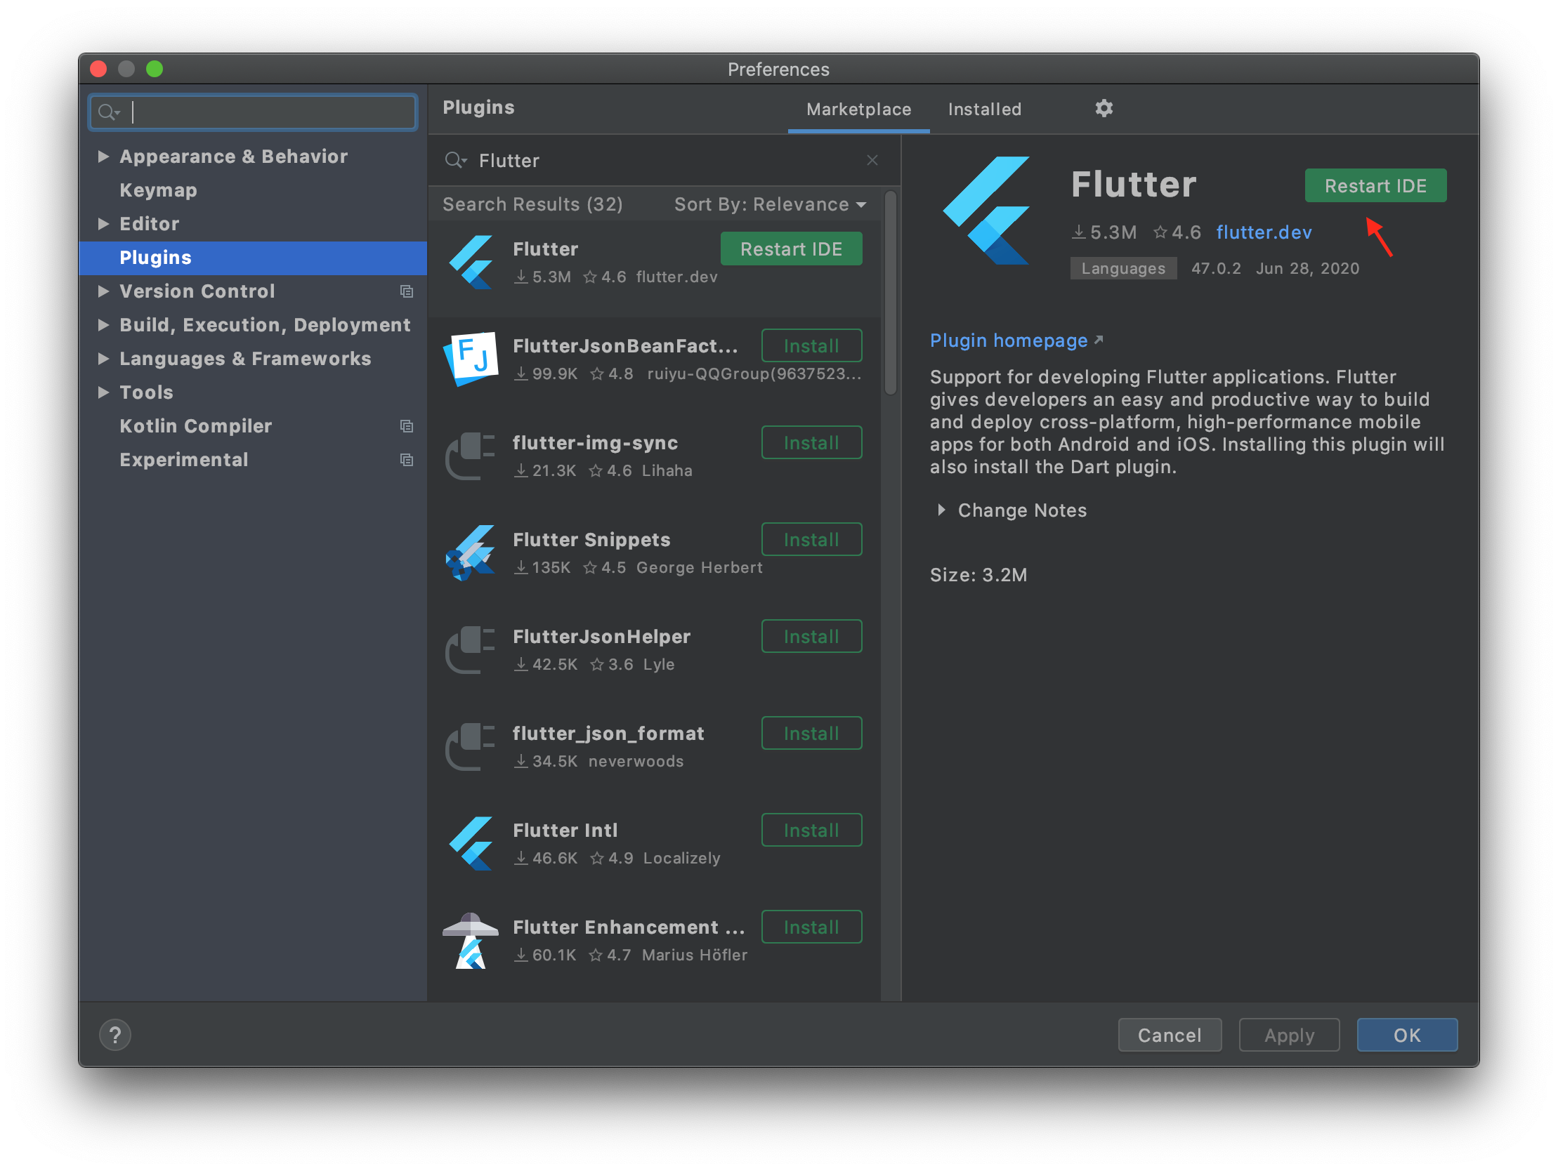
Task: Click the settings search magnifier icon
Action: coord(109,112)
